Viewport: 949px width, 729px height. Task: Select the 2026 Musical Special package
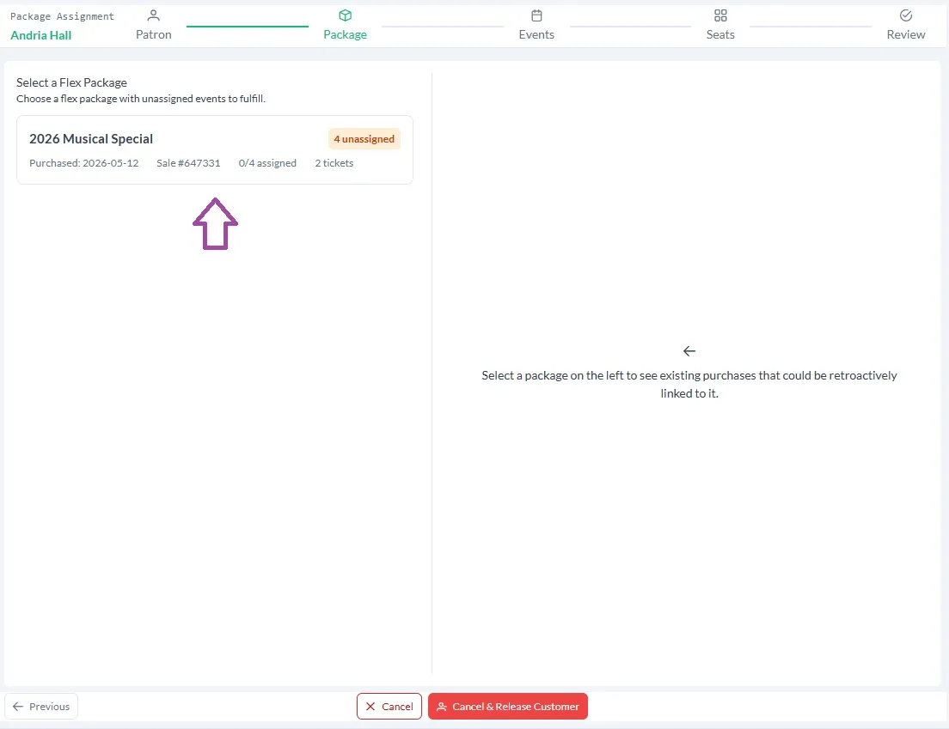[x=215, y=150]
